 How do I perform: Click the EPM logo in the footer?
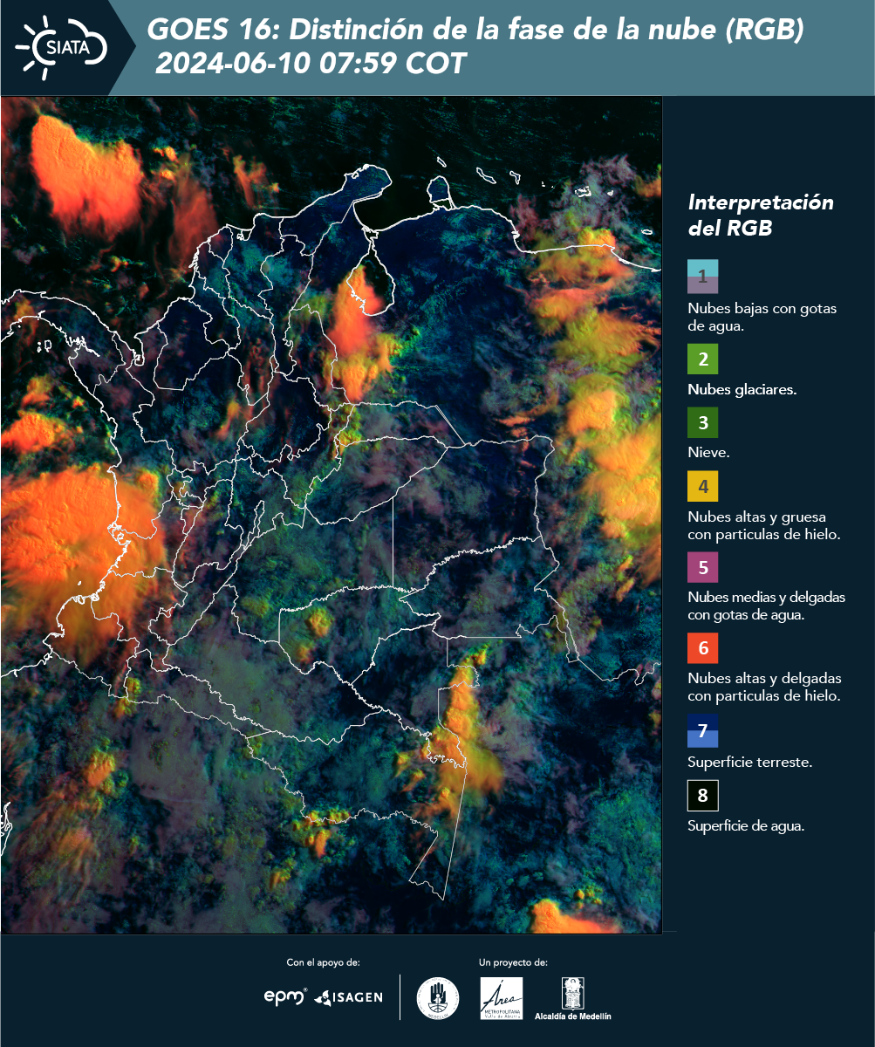tap(285, 996)
